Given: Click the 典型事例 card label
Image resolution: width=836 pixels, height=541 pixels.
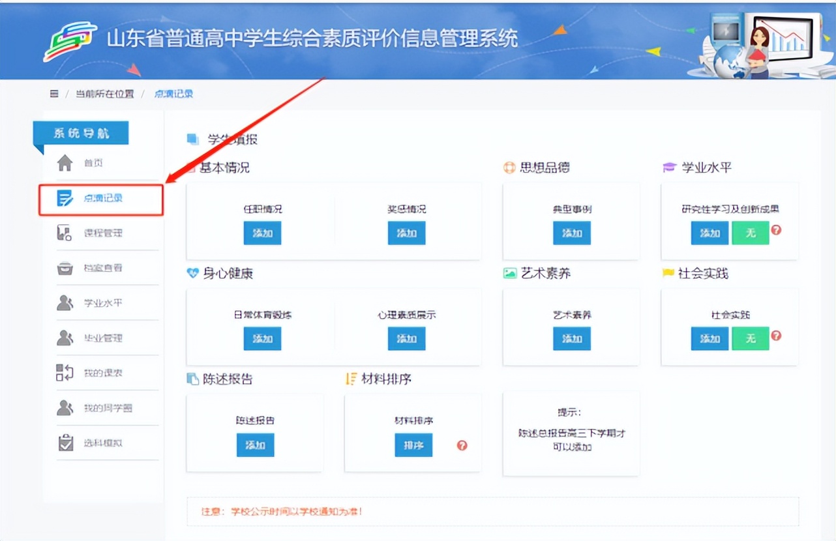Looking at the screenshot, I should point(572,210).
